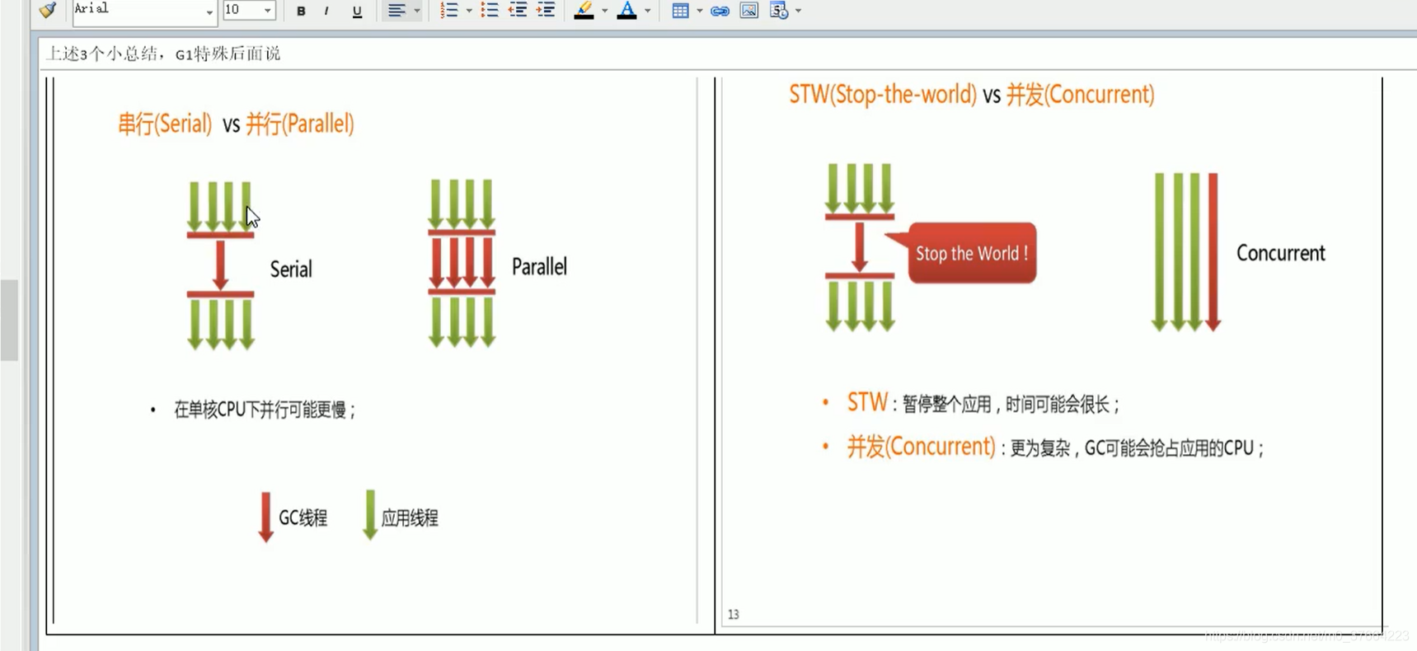Click the decrease indent icon
This screenshot has width=1417, height=651.
tap(518, 11)
